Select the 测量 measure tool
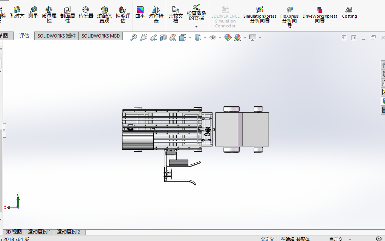 coord(33,12)
